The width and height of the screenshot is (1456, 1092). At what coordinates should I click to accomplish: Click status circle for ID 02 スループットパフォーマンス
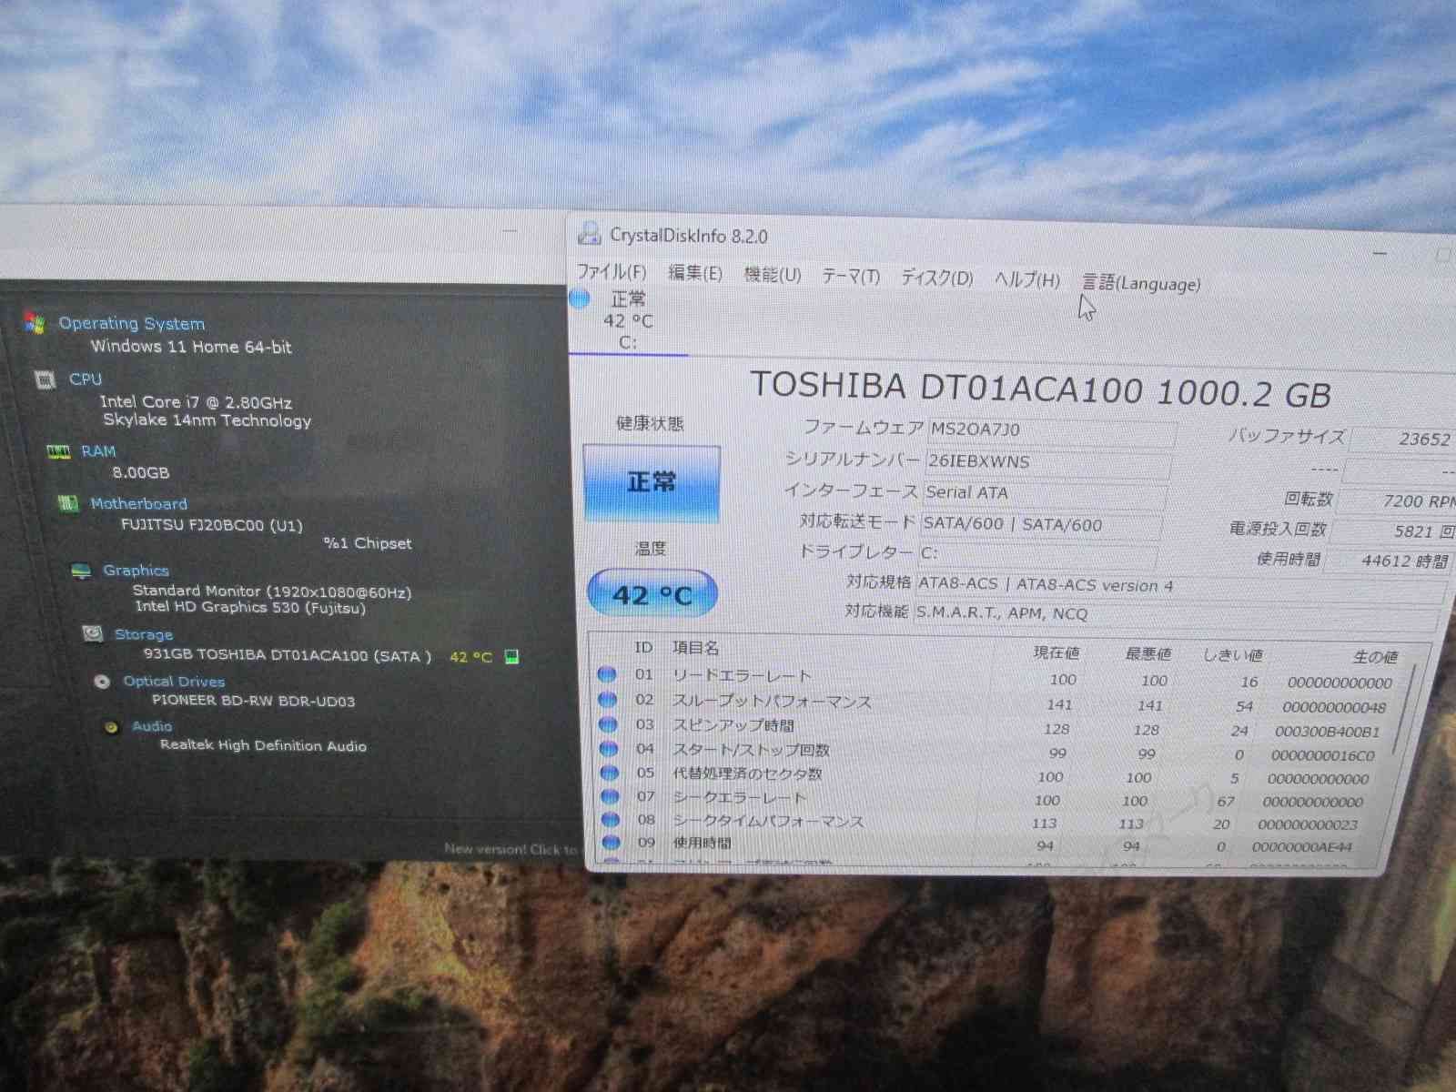pos(607,699)
